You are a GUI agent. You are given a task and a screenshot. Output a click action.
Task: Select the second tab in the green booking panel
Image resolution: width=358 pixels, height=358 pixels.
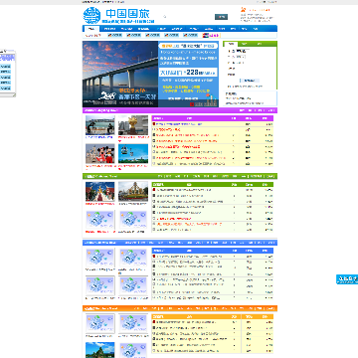(244, 44)
